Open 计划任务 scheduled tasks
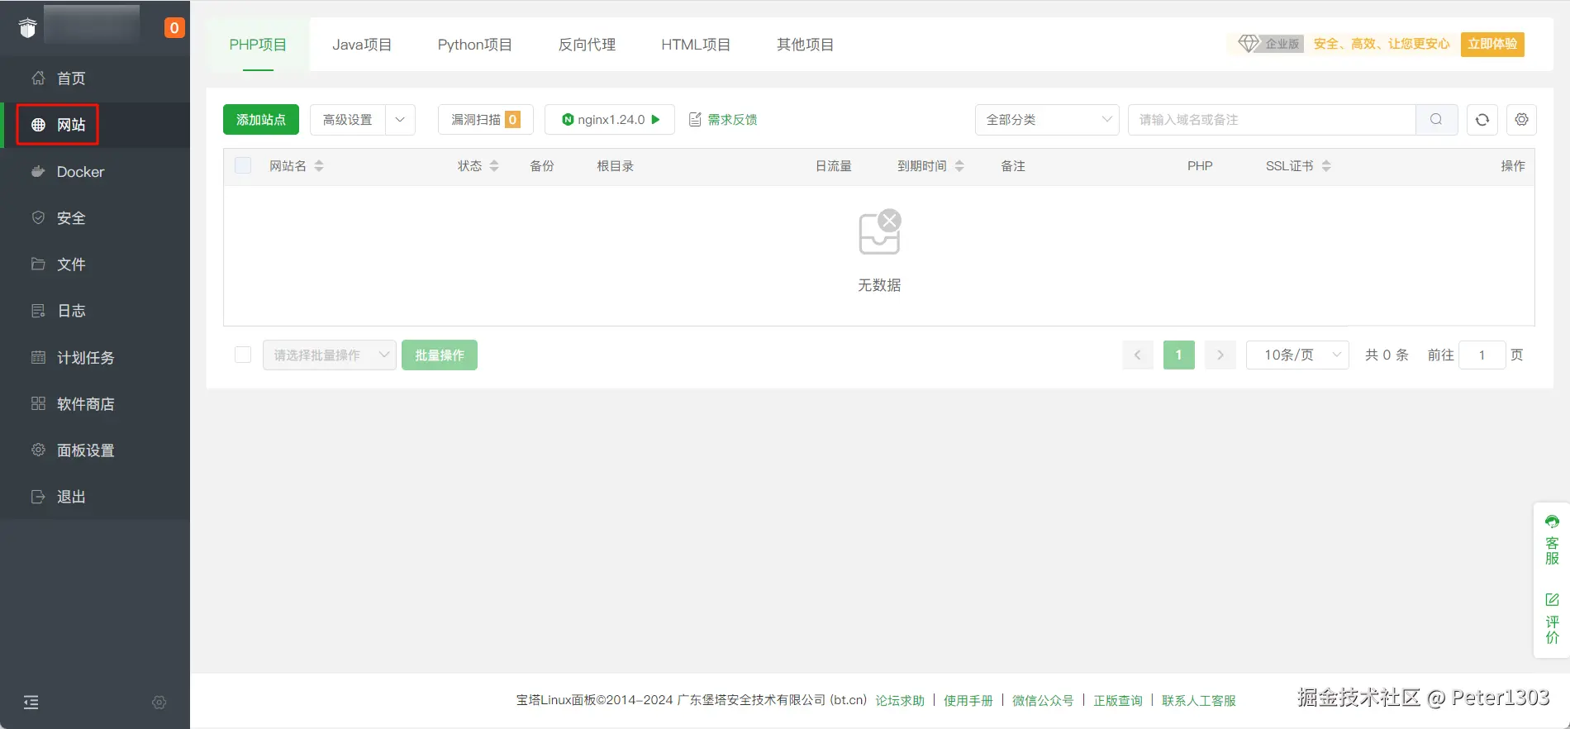 pyautogui.click(x=95, y=358)
